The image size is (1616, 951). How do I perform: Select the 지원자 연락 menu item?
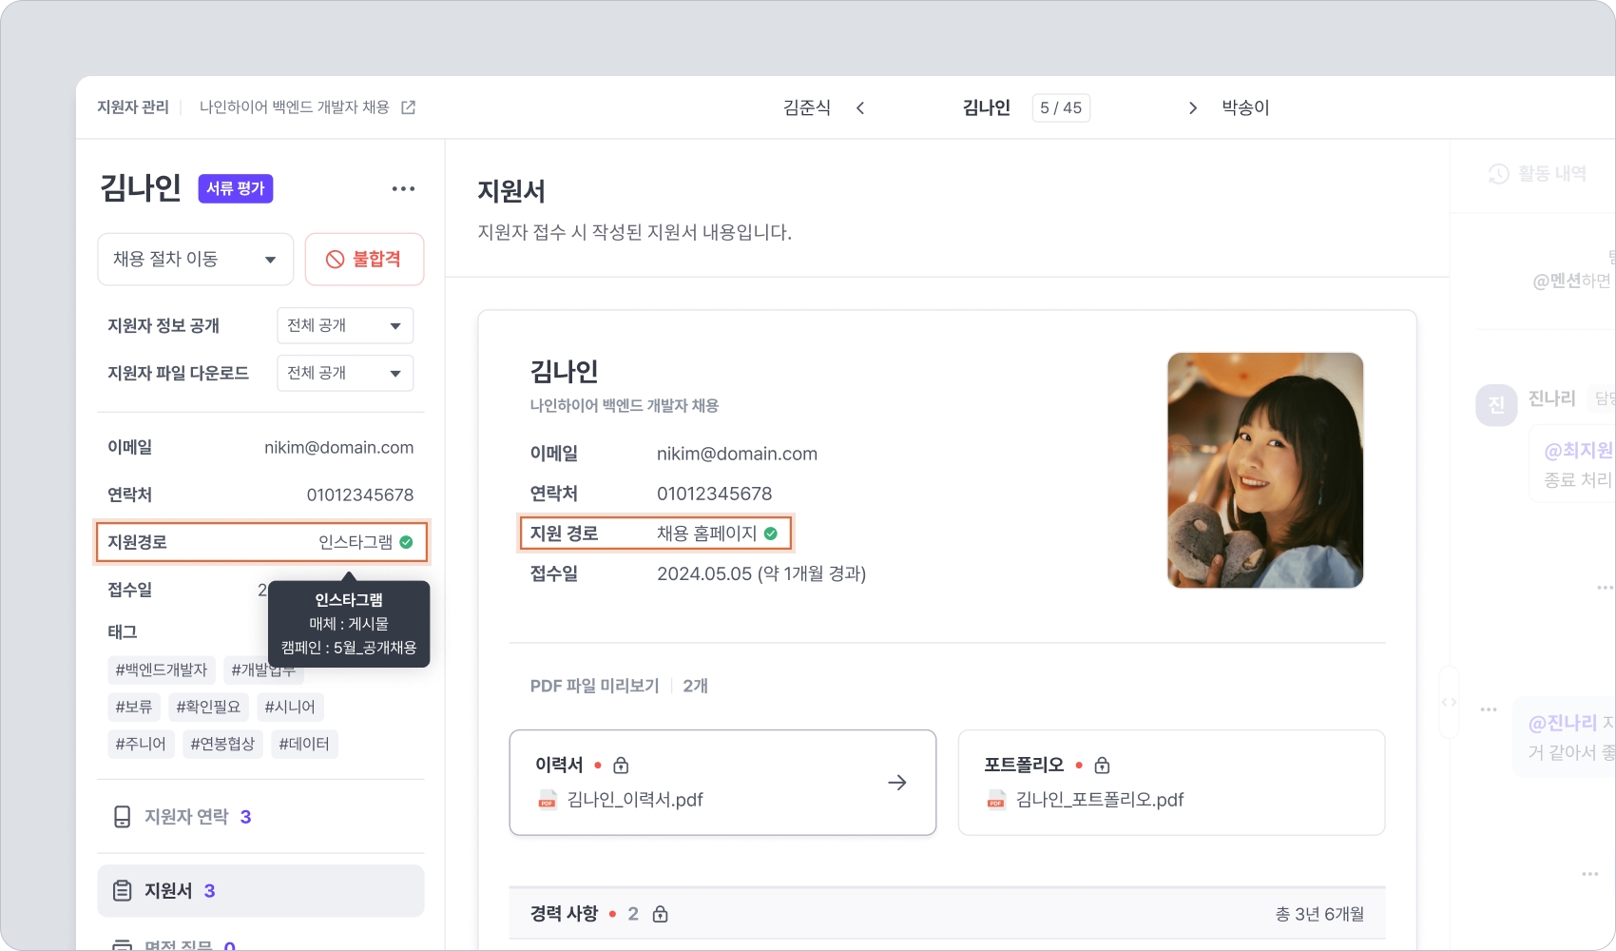(x=260, y=817)
